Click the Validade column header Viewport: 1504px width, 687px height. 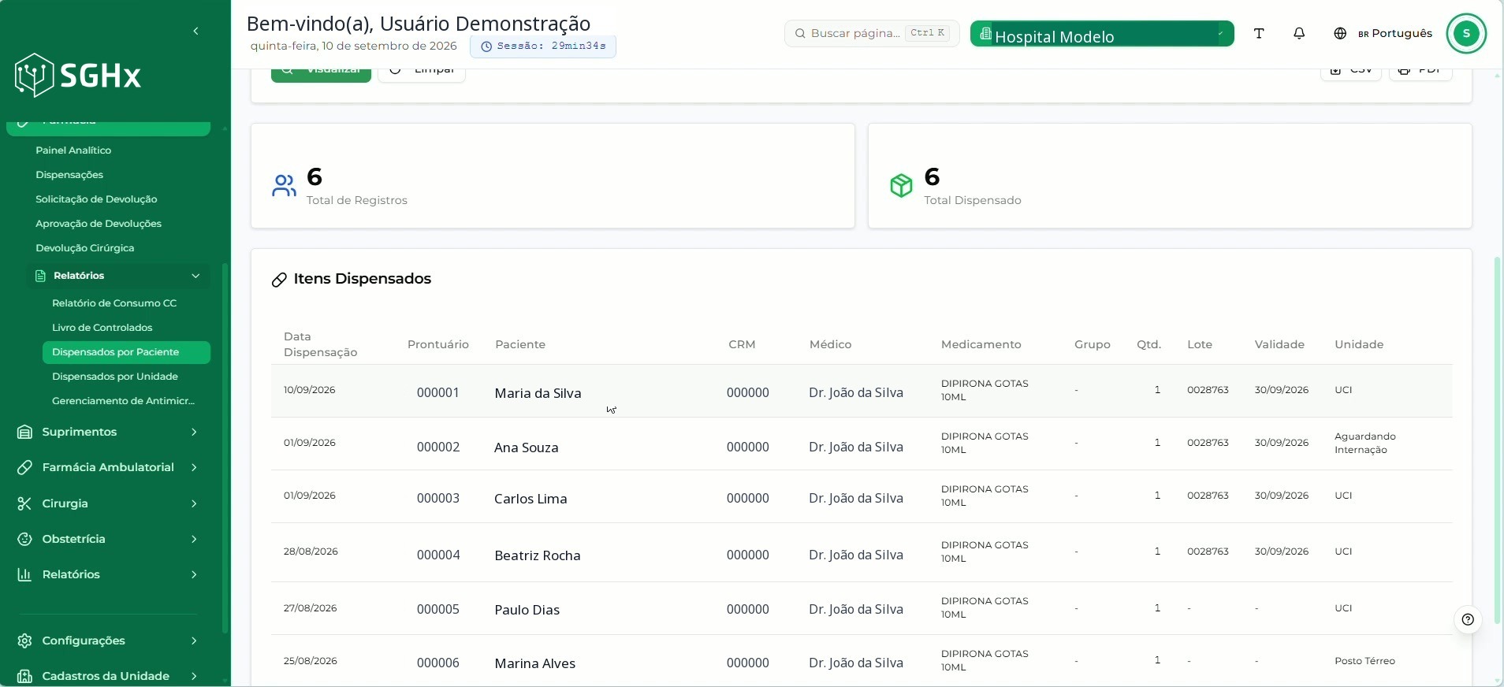tap(1279, 344)
